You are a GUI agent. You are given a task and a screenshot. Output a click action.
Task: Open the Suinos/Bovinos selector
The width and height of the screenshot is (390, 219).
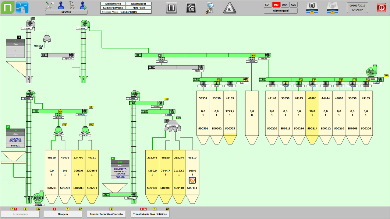click(113, 8)
